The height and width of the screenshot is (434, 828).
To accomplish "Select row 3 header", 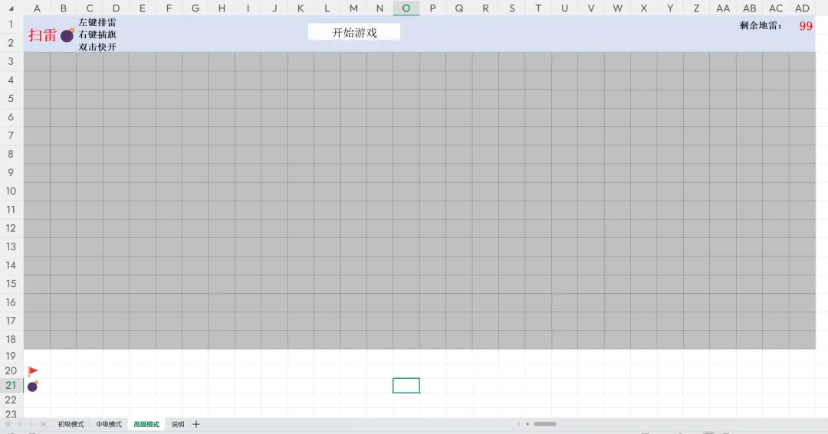I will point(11,61).
